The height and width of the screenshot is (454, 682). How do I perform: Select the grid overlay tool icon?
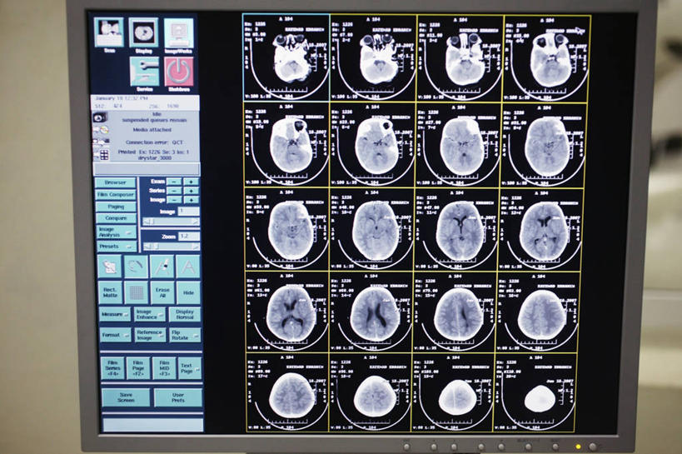135,292
